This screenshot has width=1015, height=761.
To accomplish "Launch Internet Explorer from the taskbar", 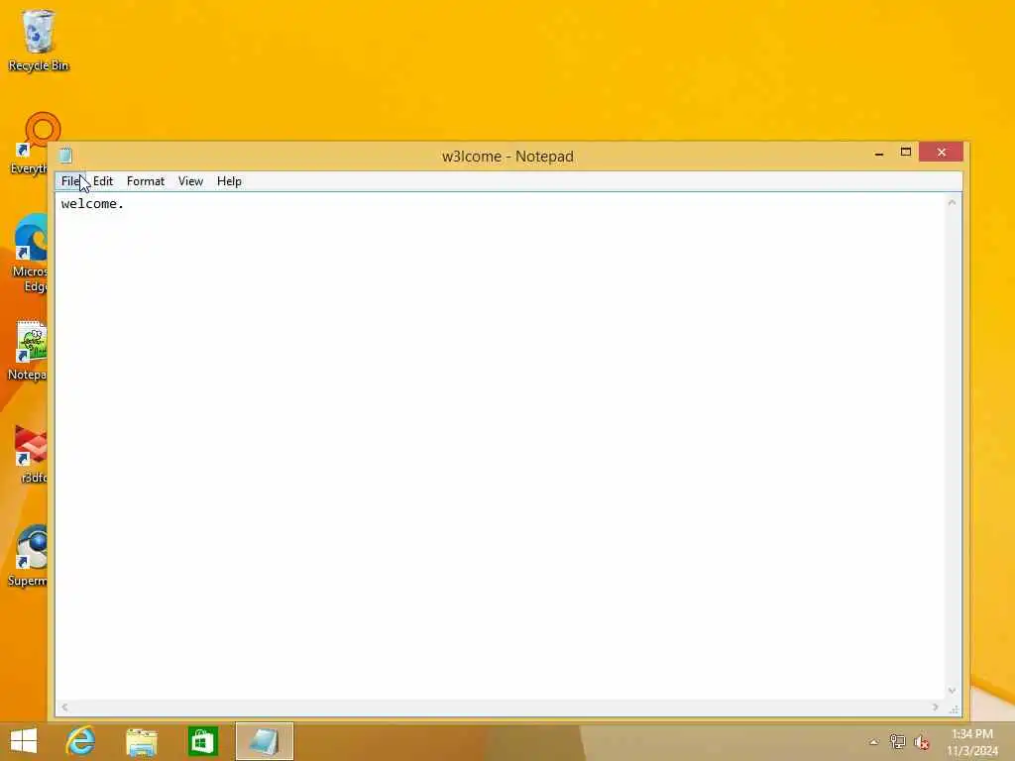I will click(x=80, y=741).
